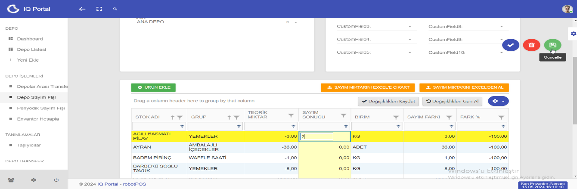Open search with the magnifier icon
This screenshot has height=189, width=577.
tap(115, 9)
